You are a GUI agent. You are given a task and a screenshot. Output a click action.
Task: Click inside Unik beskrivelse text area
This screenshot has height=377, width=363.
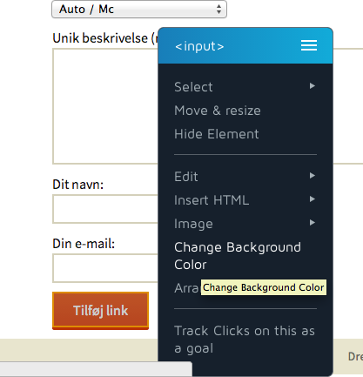105,106
